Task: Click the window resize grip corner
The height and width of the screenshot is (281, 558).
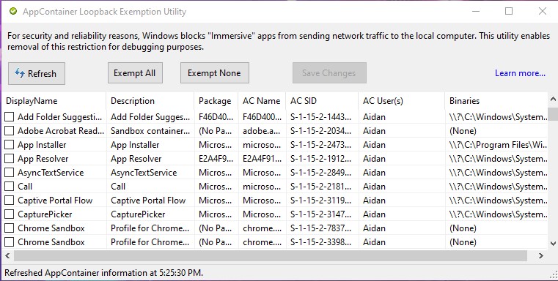Action: pos(554,274)
